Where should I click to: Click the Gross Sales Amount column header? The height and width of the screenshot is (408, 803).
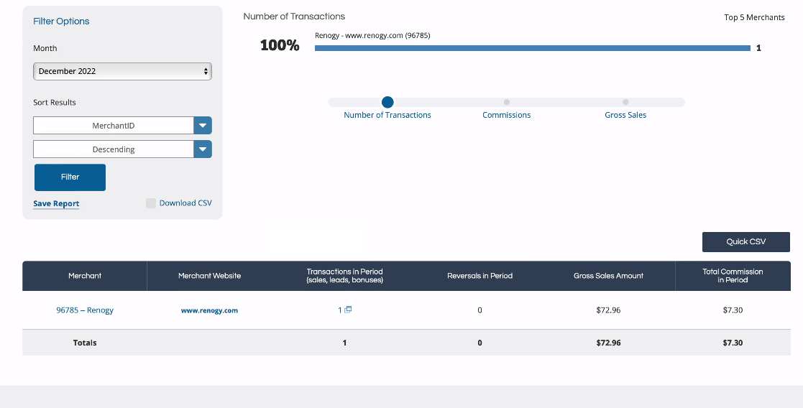[608, 275]
